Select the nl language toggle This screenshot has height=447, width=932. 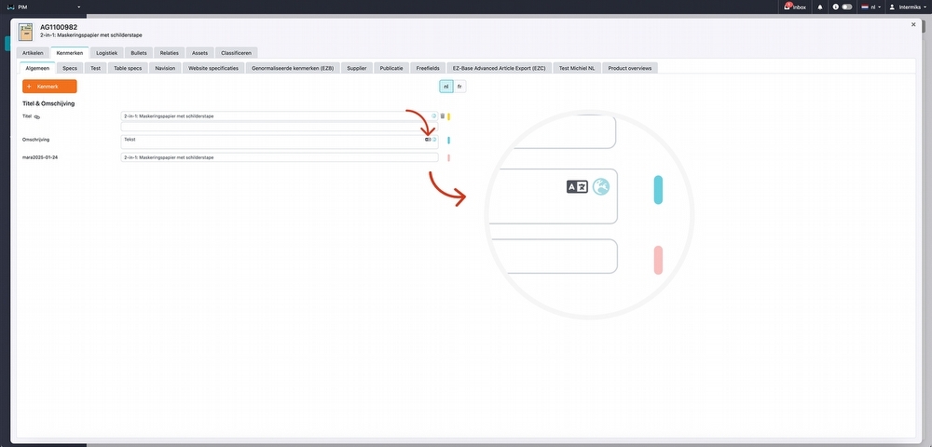446,86
